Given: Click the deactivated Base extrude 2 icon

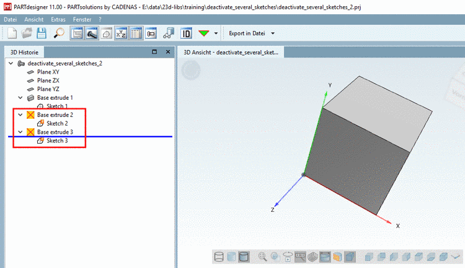Looking at the screenshot, I should pos(30,115).
